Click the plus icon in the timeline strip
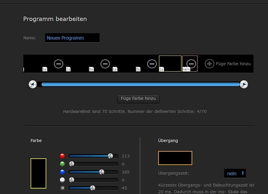Image resolution: width=268 pixels, height=194 pixels. [209, 64]
